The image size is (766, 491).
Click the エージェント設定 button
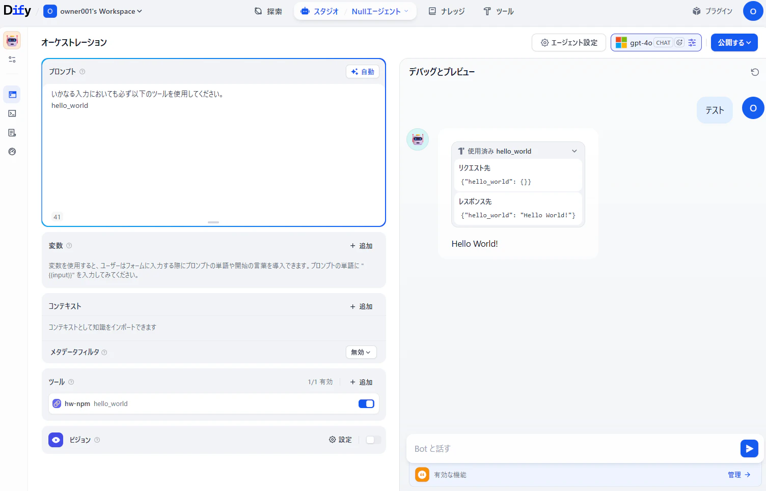tap(569, 43)
